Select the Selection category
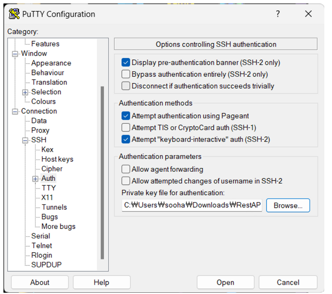The width and height of the screenshot is (332, 294). (46, 92)
